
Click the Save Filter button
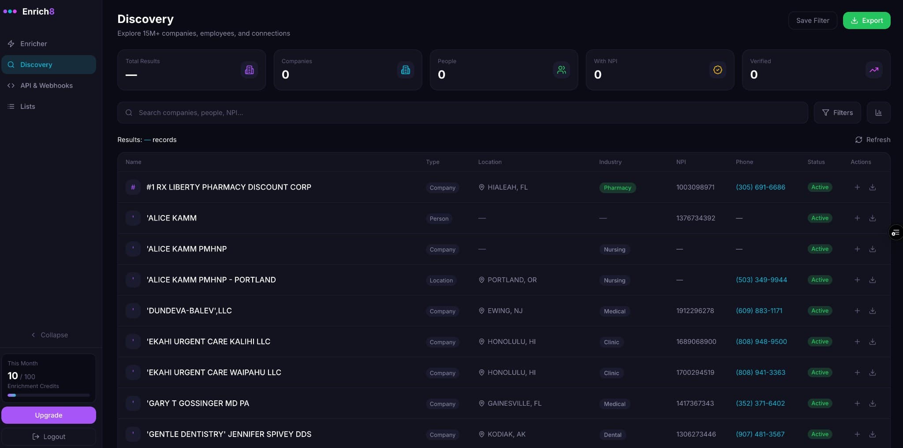(x=812, y=21)
